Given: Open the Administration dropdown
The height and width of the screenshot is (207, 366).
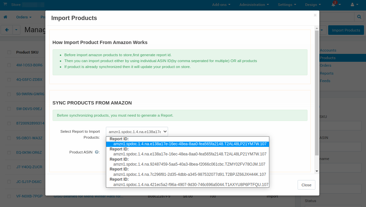Looking at the screenshot, I should (253, 5).
